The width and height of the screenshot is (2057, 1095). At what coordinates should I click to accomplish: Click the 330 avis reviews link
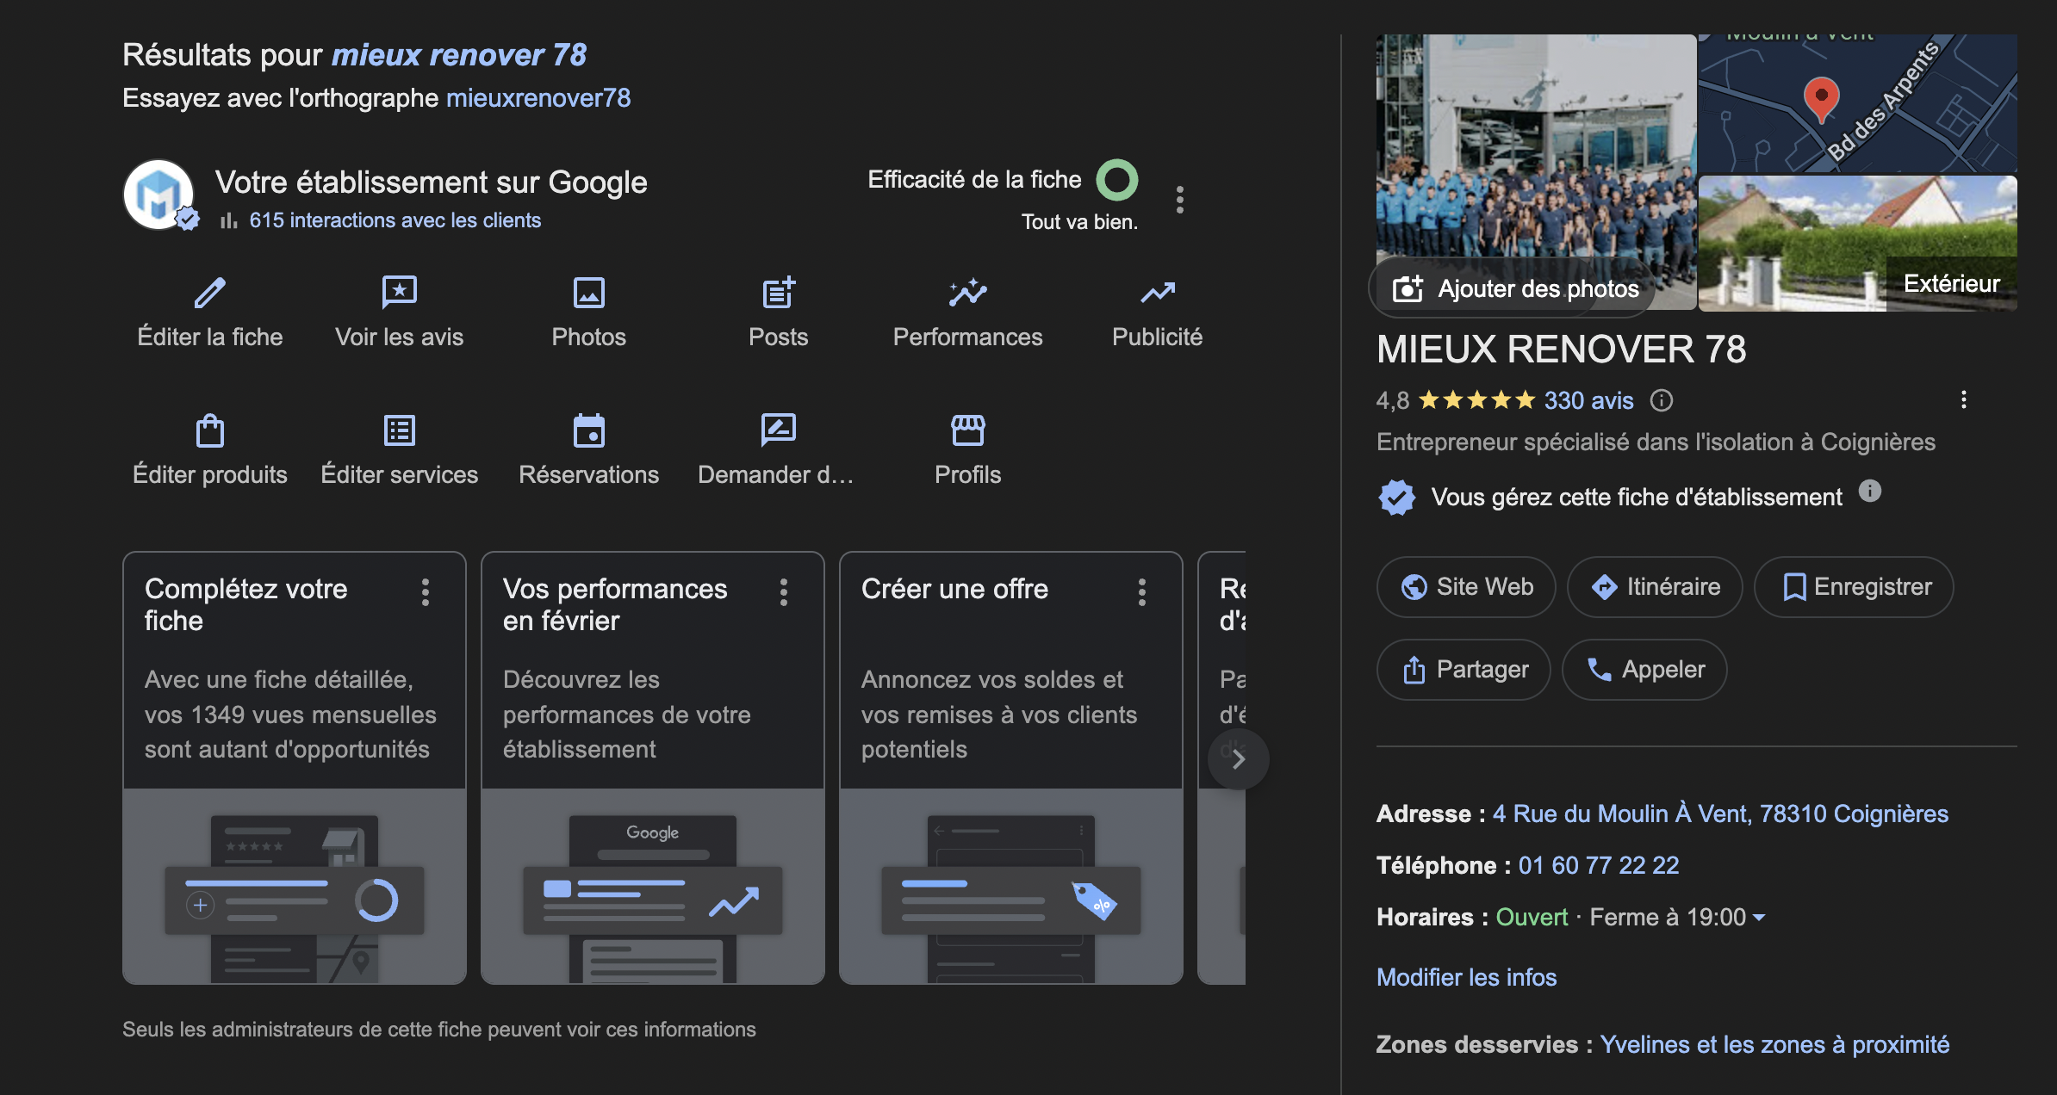pos(1588,400)
